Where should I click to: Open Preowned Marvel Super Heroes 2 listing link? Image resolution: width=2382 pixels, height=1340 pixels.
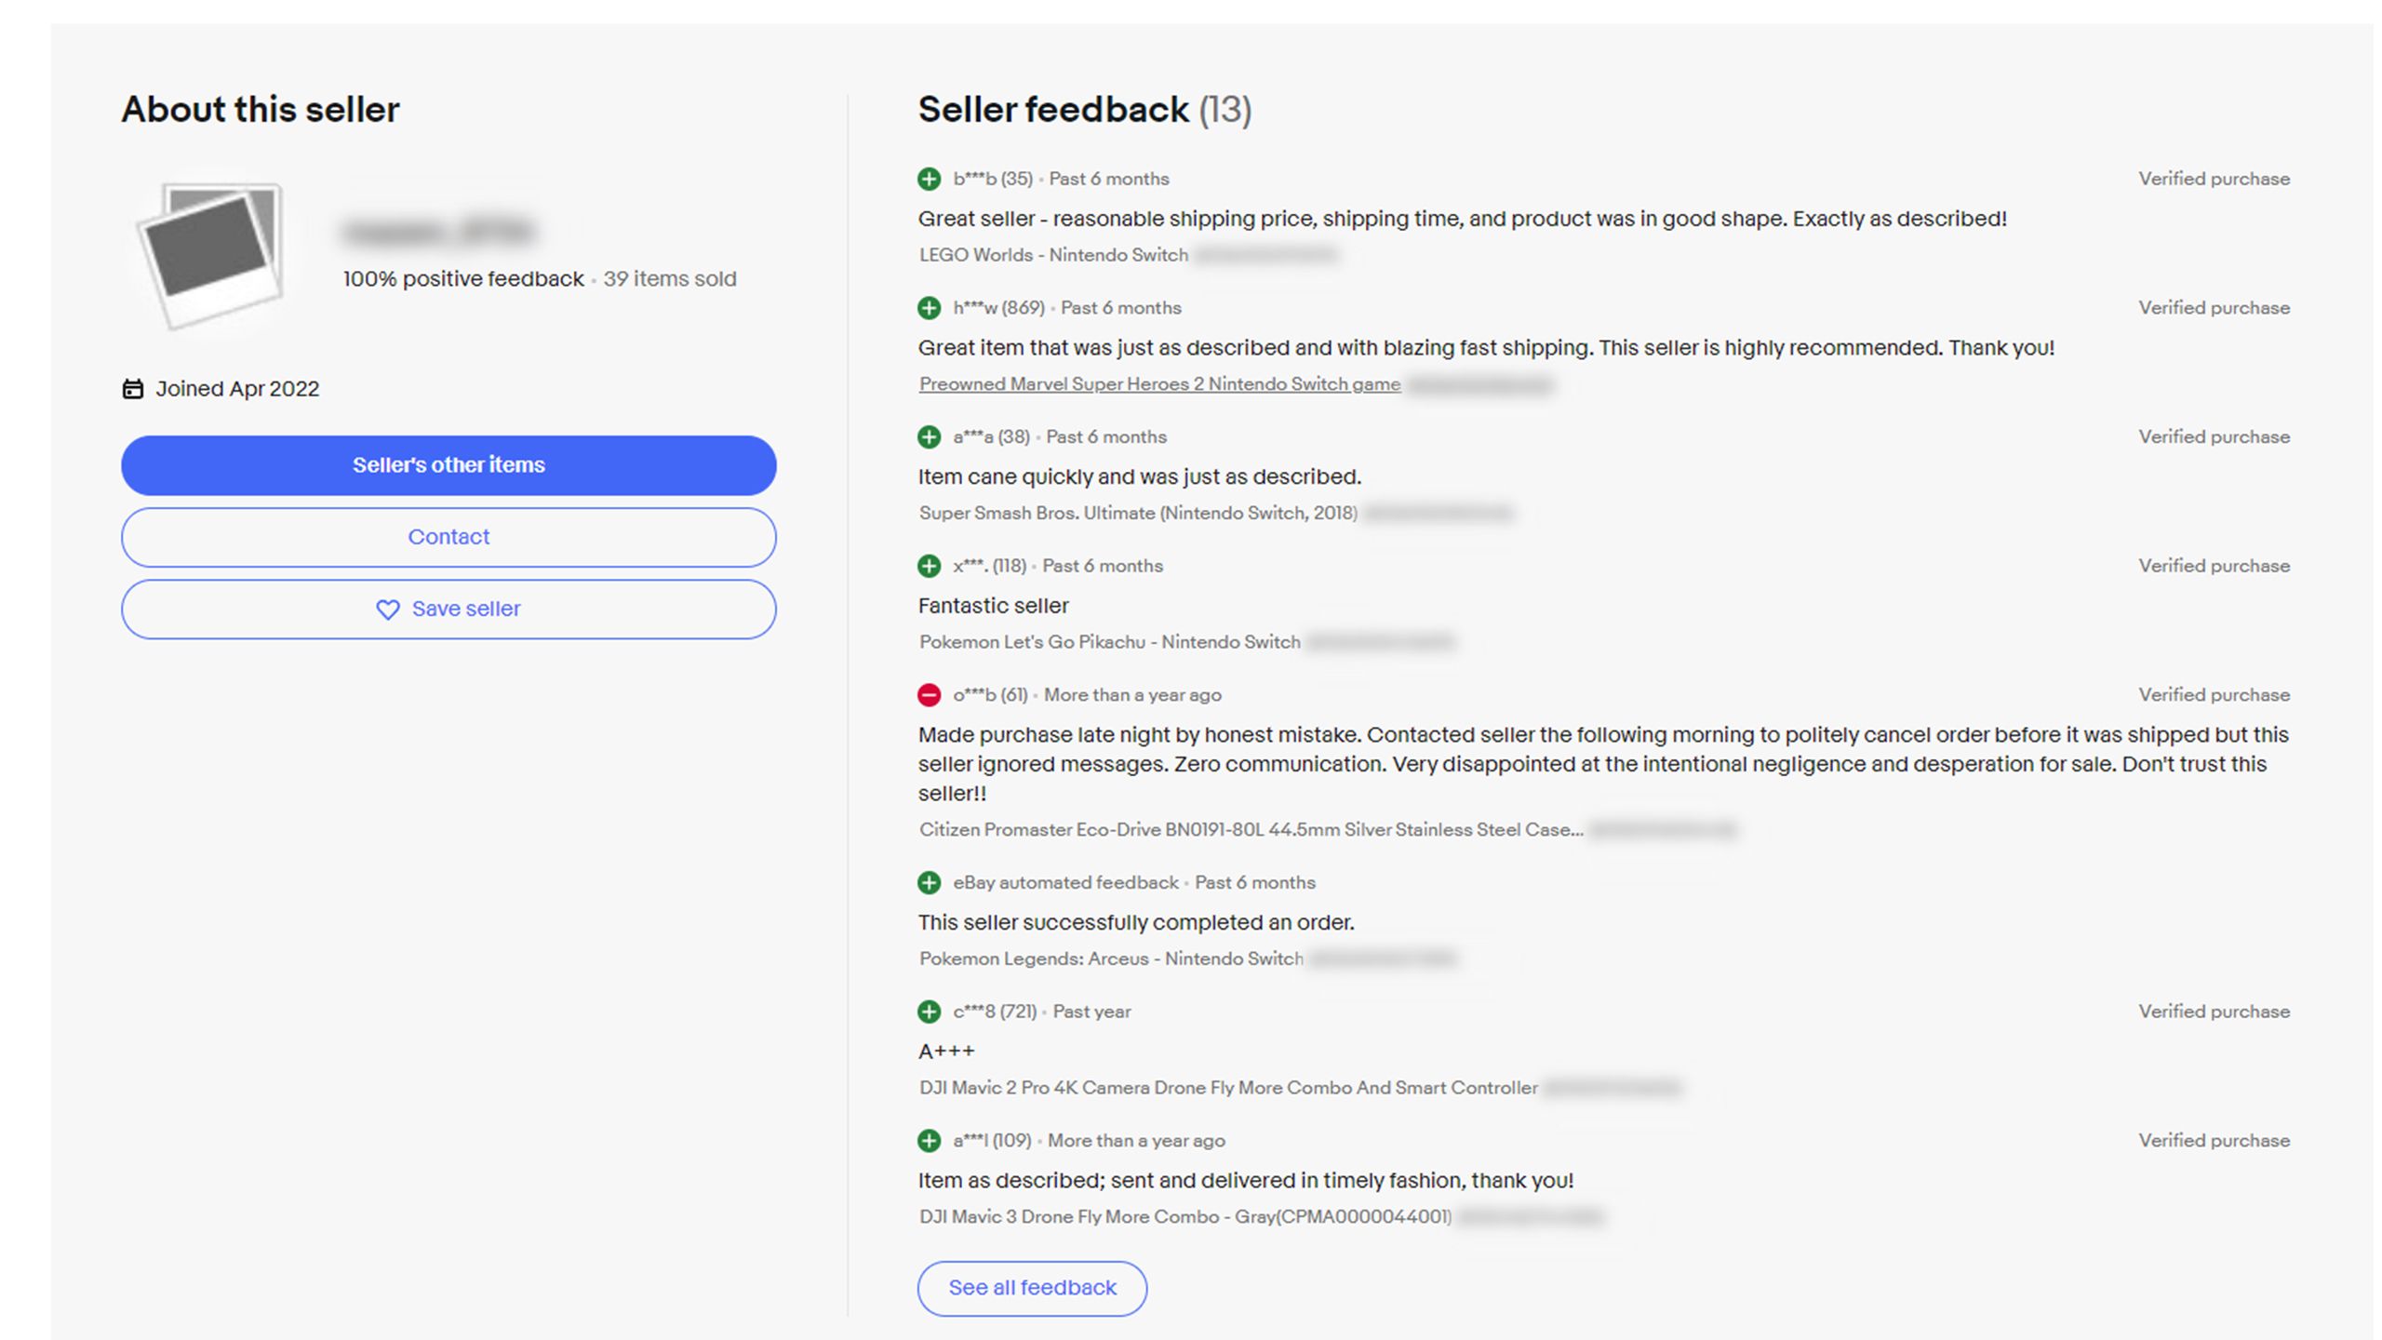(1159, 384)
